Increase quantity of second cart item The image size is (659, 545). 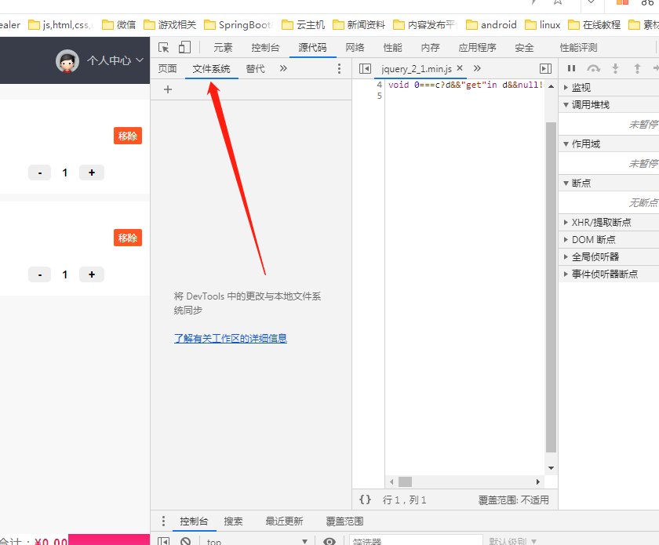click(92, 274)
